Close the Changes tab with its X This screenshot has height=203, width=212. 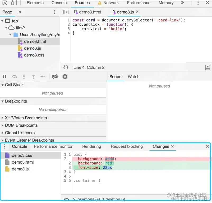pos(172,146)
